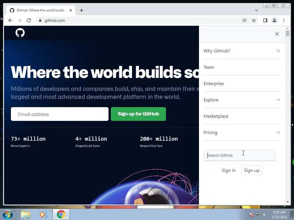Screen dimensions: 294x220
Task: Click the scrollbar down arrow
Action: point(287,202)
